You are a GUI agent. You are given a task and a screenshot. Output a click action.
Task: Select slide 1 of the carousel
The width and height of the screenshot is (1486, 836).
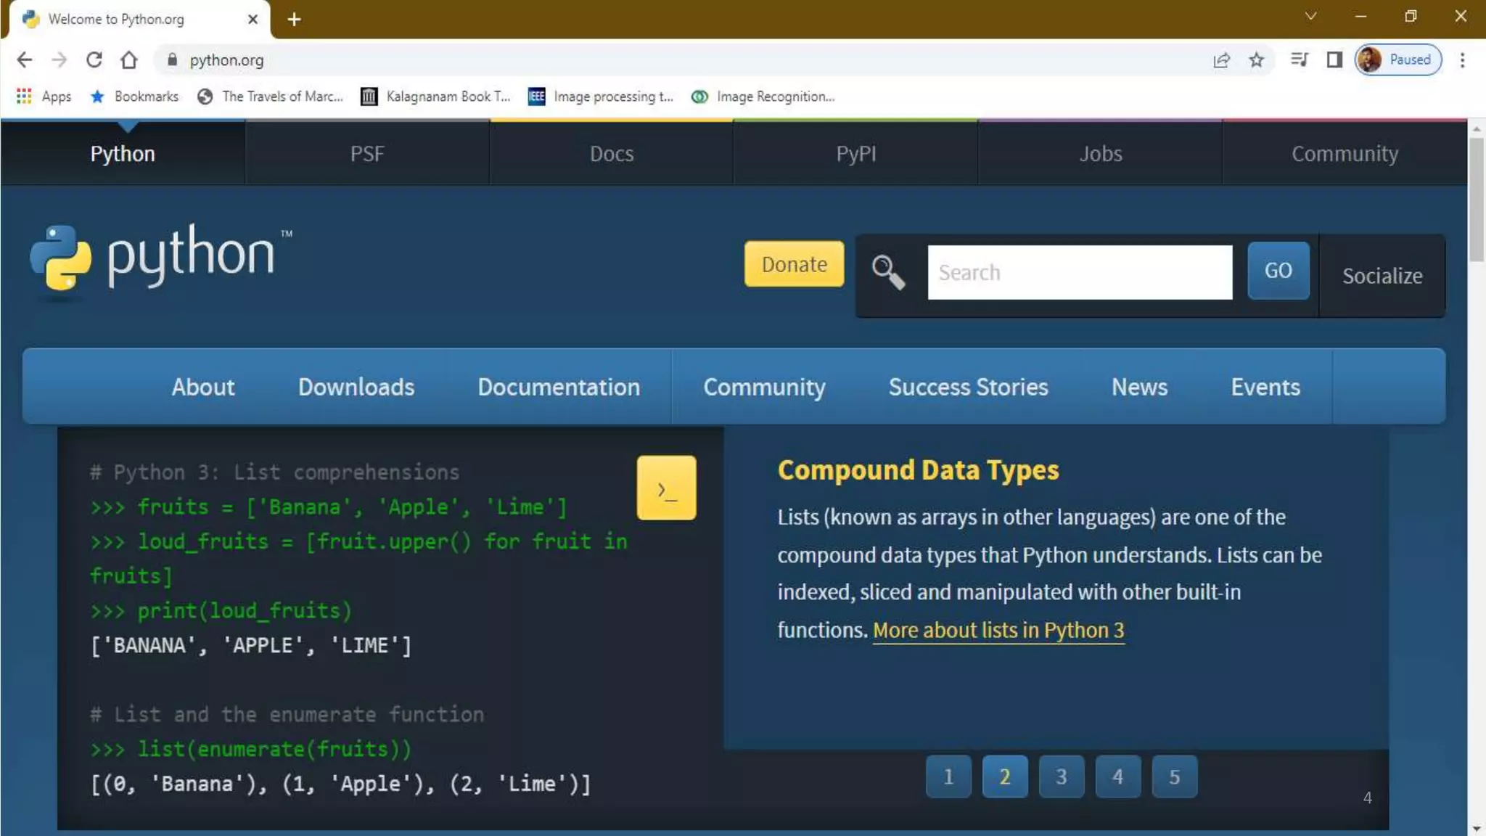click(x=948, y=776)
